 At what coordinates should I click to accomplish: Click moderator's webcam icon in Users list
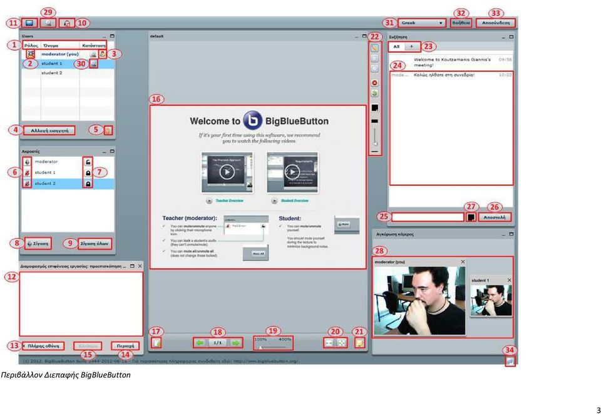[93, 54]
